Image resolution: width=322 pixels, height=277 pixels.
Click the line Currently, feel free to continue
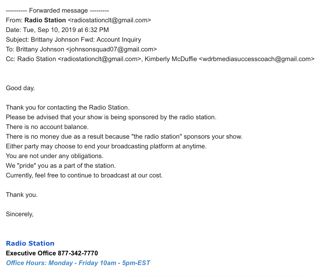[84, 176]
